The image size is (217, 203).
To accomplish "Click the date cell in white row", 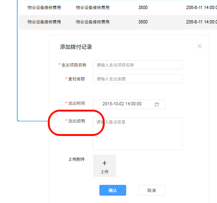I will (201, 8).
